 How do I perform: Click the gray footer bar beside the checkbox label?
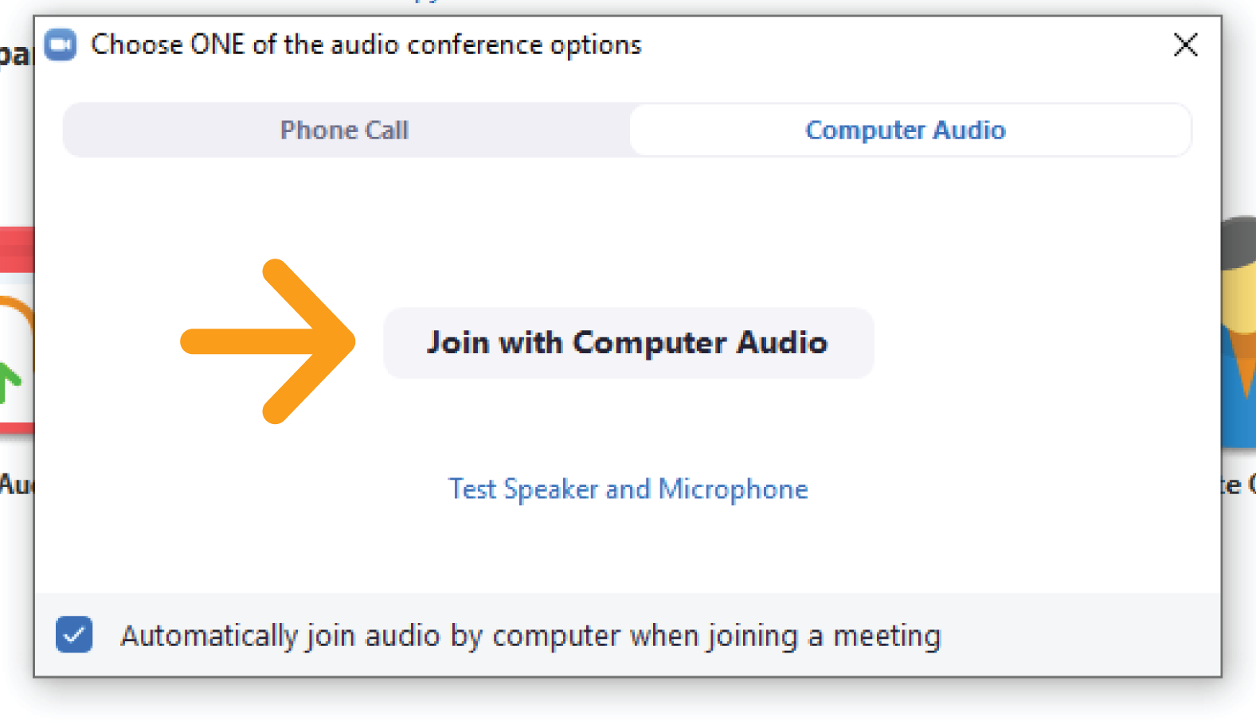(x=1075, y=635)
